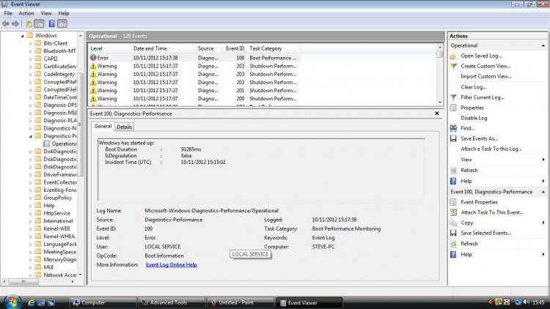Click the event list vertical scrollbar thumb
The height and width of the screenshot is (309, 550).
coord(440,55)
